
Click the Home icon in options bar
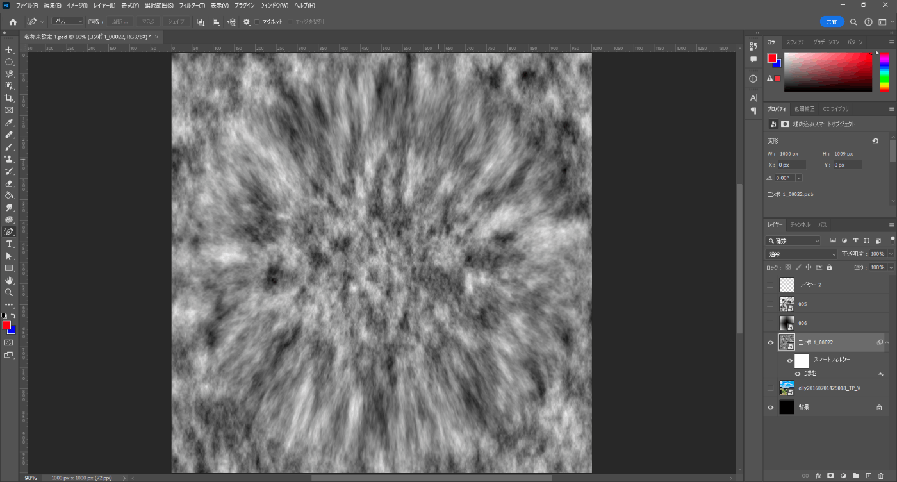point(13,22)
